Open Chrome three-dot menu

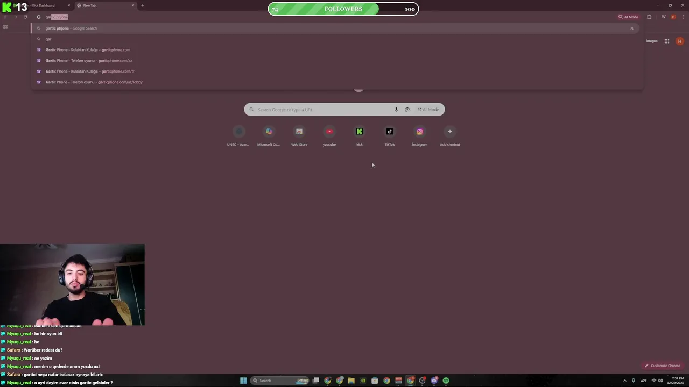[x=682, y=17]
